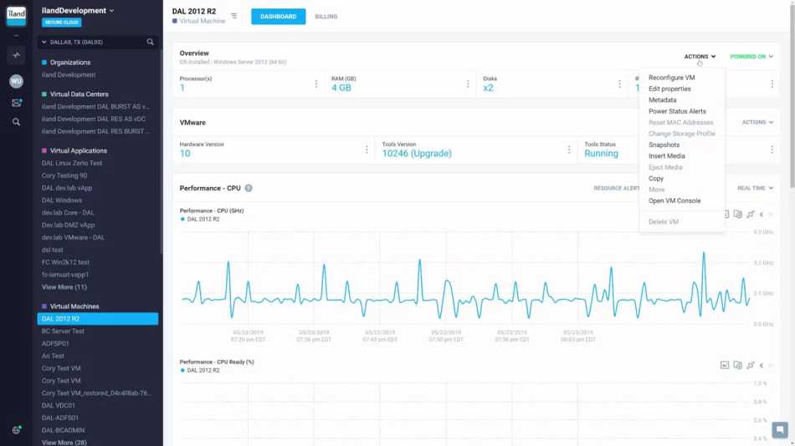This screenshot has height=446, width=795.
Task: Click the DASHBOARD tab button
Action: point(279,16)
